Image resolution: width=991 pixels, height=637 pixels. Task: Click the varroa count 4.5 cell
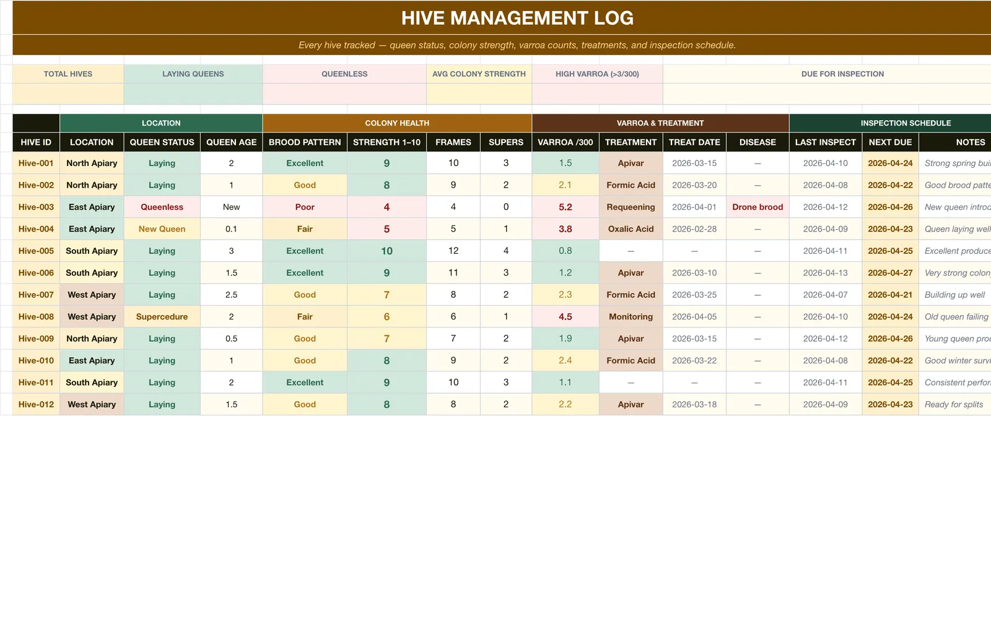pos(565,317)
